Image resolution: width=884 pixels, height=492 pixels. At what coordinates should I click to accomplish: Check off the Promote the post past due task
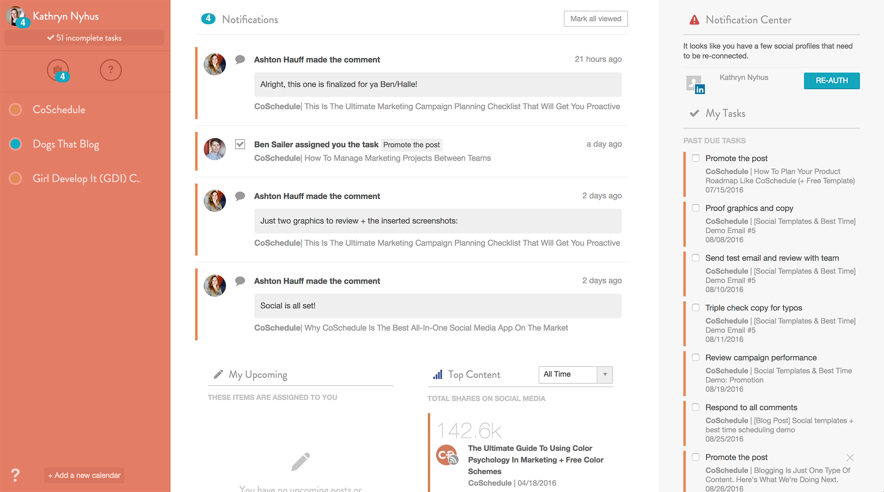695,158
